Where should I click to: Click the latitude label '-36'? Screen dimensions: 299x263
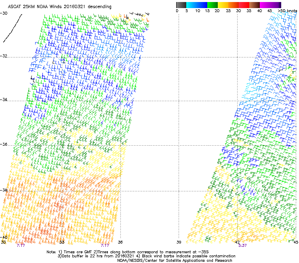pyautogui.click(x=4, y=144)
